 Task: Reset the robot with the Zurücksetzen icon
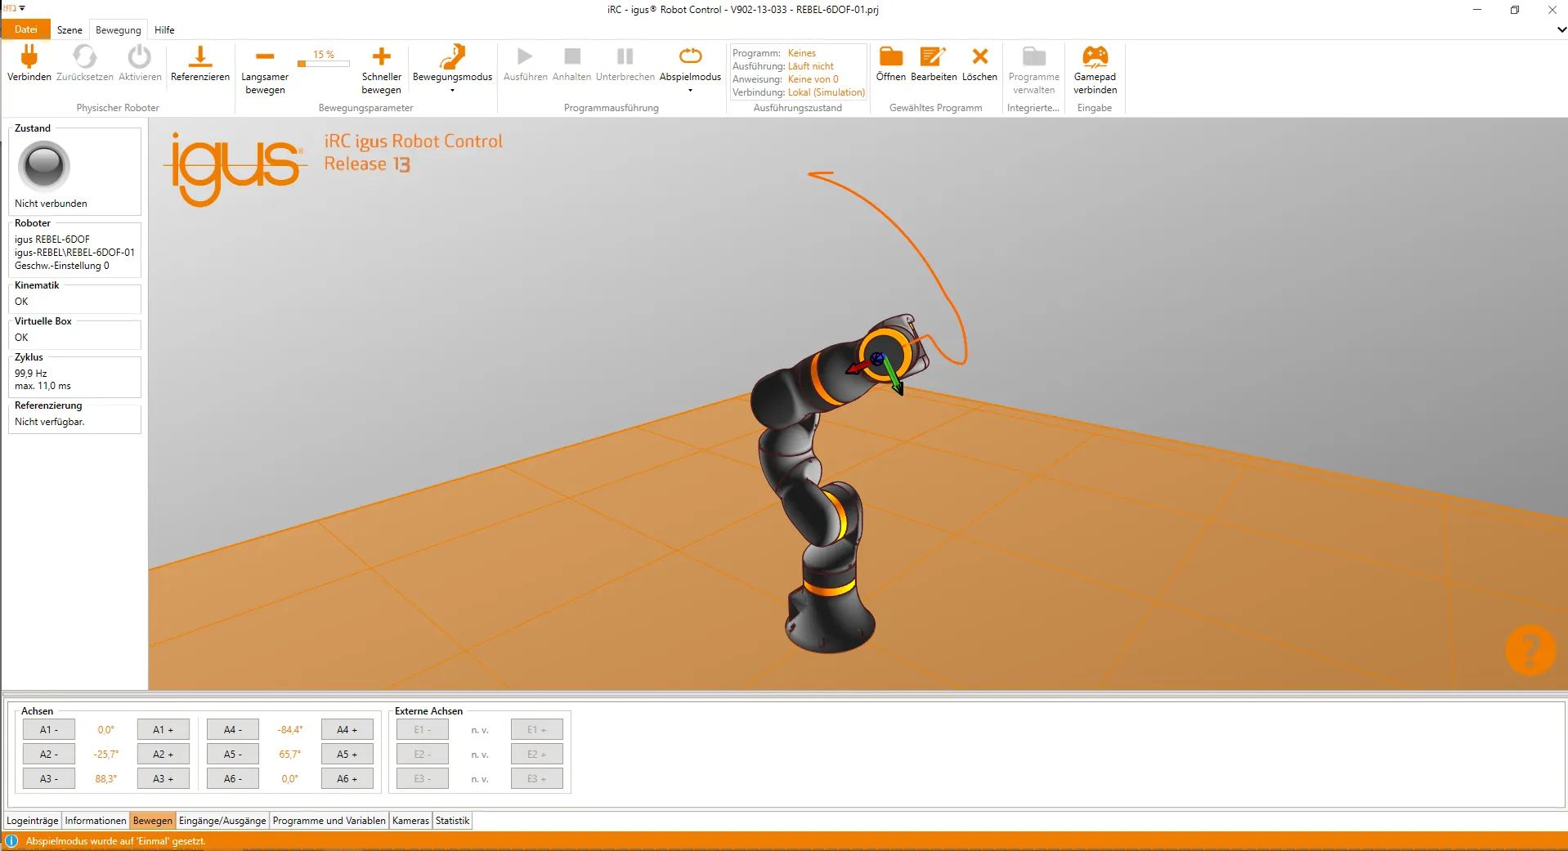coord(83,56)
